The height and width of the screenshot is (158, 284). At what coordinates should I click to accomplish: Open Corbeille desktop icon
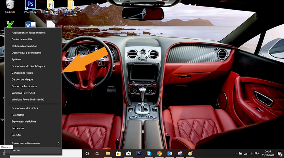pos(10,7)
